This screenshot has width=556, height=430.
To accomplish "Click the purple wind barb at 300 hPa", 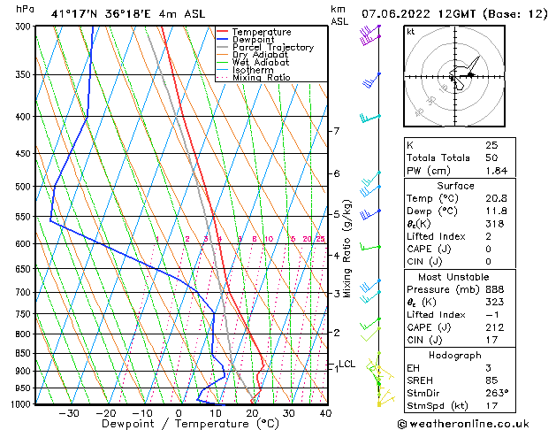I will tap(369, 32).
